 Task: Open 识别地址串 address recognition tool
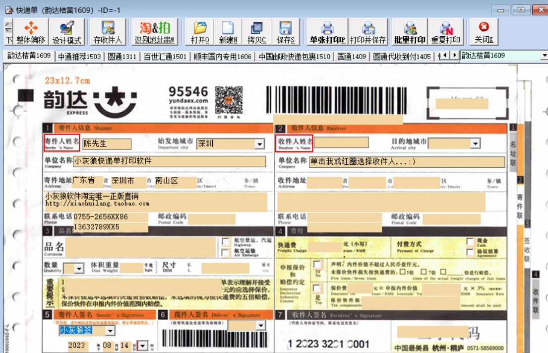pos(155,32)
